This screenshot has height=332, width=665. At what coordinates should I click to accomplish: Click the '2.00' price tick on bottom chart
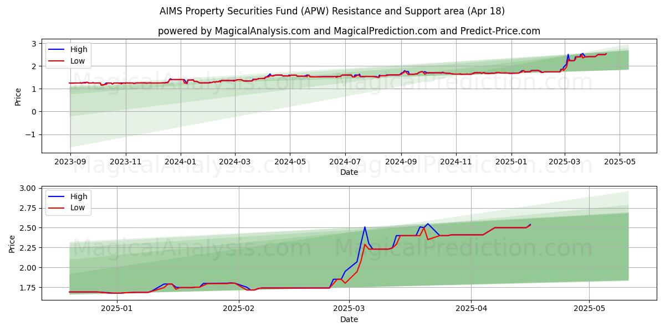28,268
